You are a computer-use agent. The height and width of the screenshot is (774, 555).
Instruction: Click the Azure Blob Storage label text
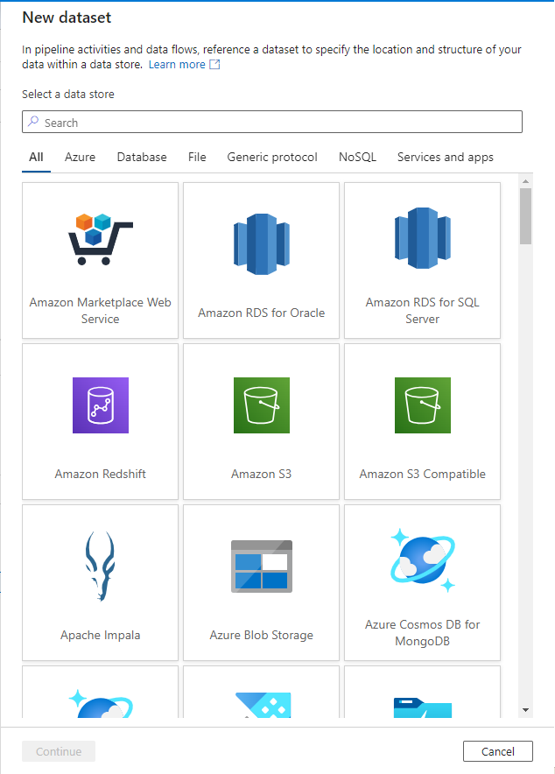click(262, 635)
